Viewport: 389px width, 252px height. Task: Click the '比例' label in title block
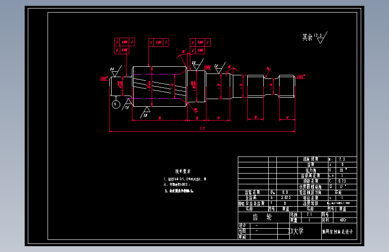pos(294,214)
